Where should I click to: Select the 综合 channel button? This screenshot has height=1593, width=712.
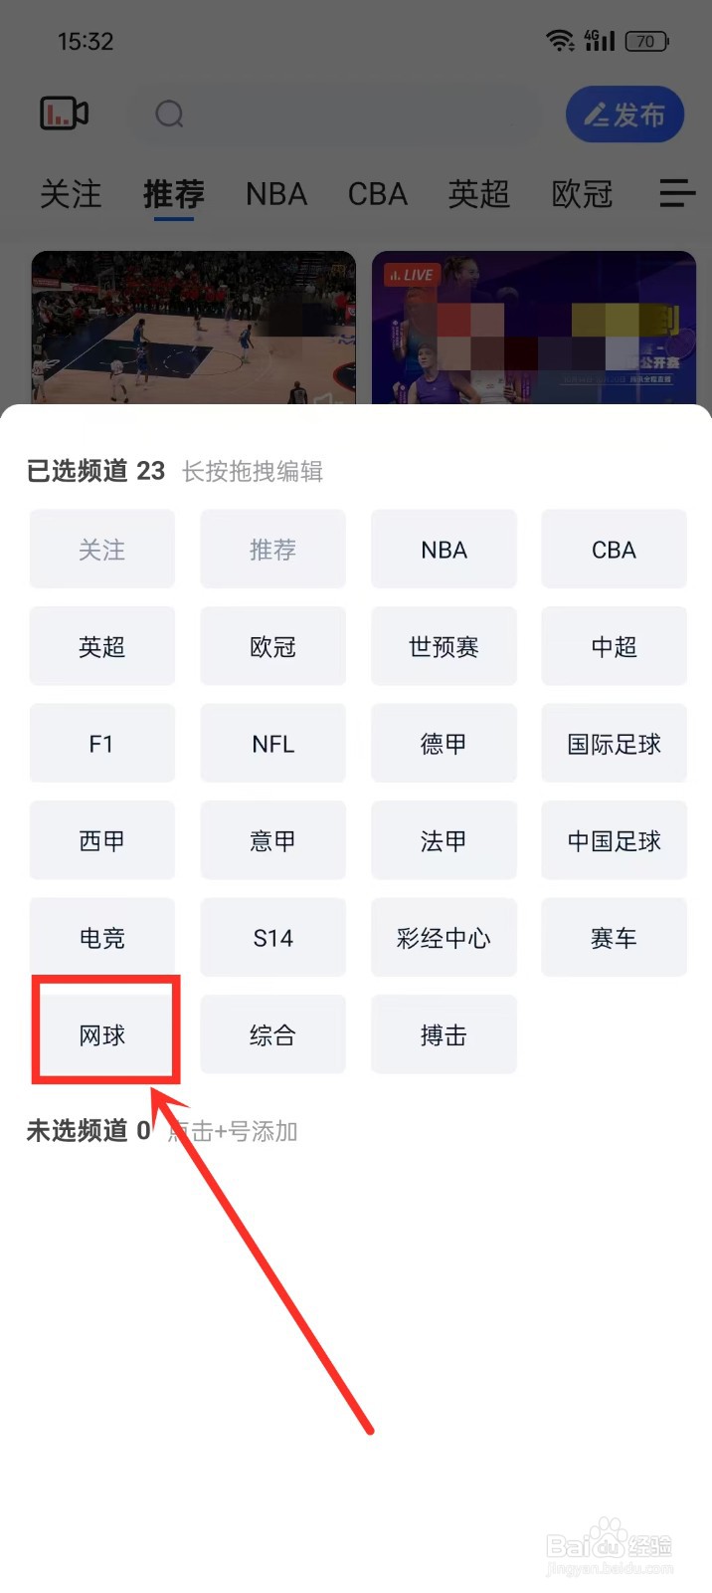pyautogui.click(x=273, y=1035)
